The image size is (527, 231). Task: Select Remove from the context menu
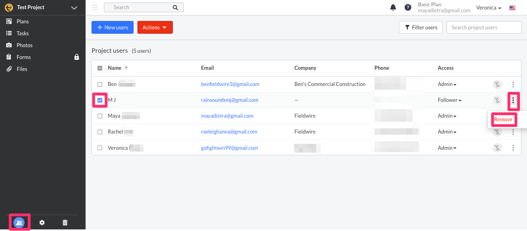503,119
